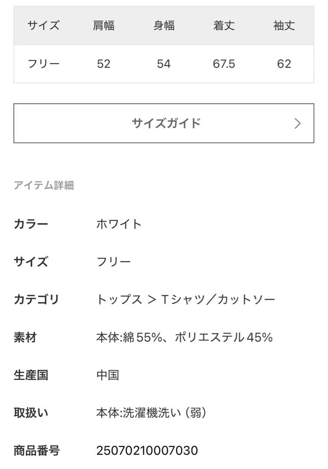Click the chevron arrow on the size guide
328x469 pixels.
(298, 123)
